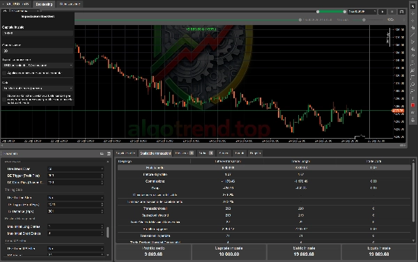Click the Profitto netto 9 869.68 summary box
The height and width of the screenshot is (262, 418).
153,252
